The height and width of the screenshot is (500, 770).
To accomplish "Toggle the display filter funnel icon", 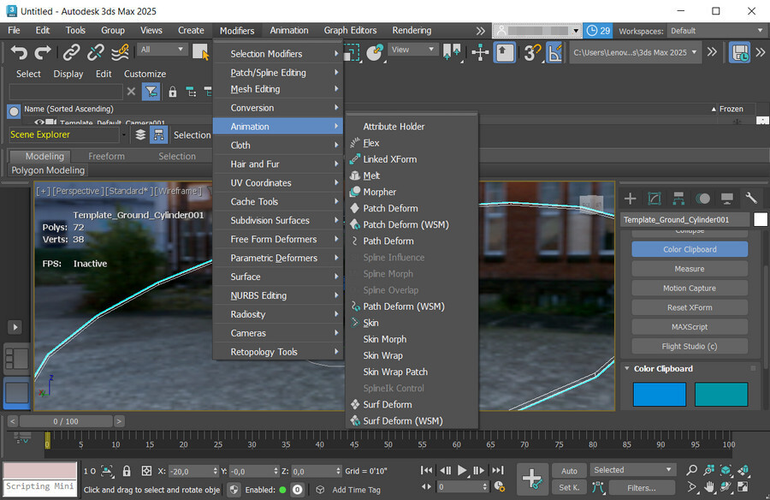I will 151,92.
